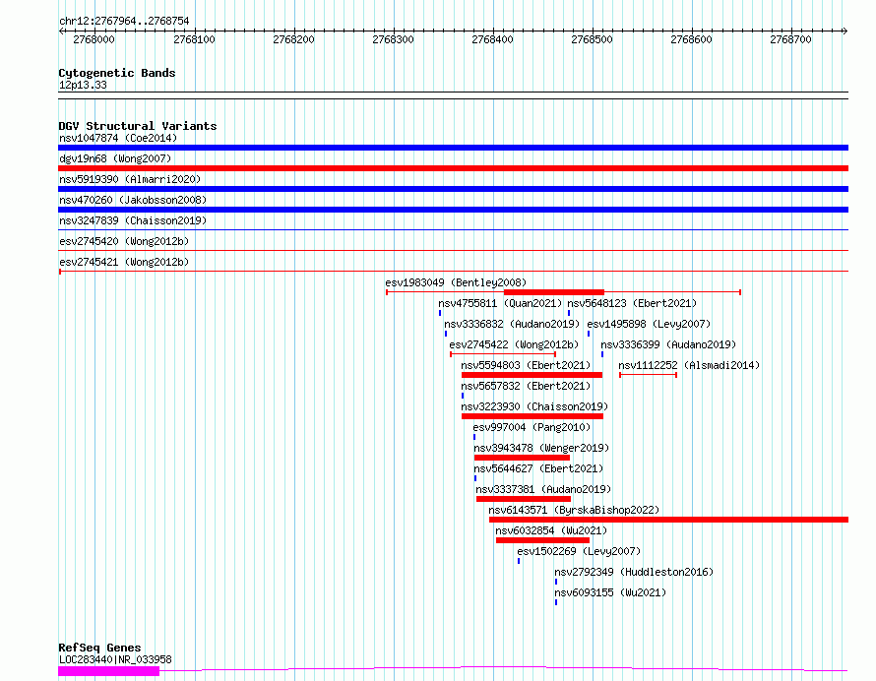Click nsv5648123 (Ebert2021) label
The height and width of the screenshot is (681, 876).
click(x=632, y=303)
